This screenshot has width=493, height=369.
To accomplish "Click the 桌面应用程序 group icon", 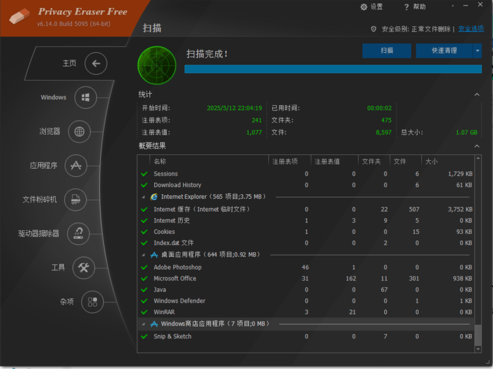I will [154, 255].
